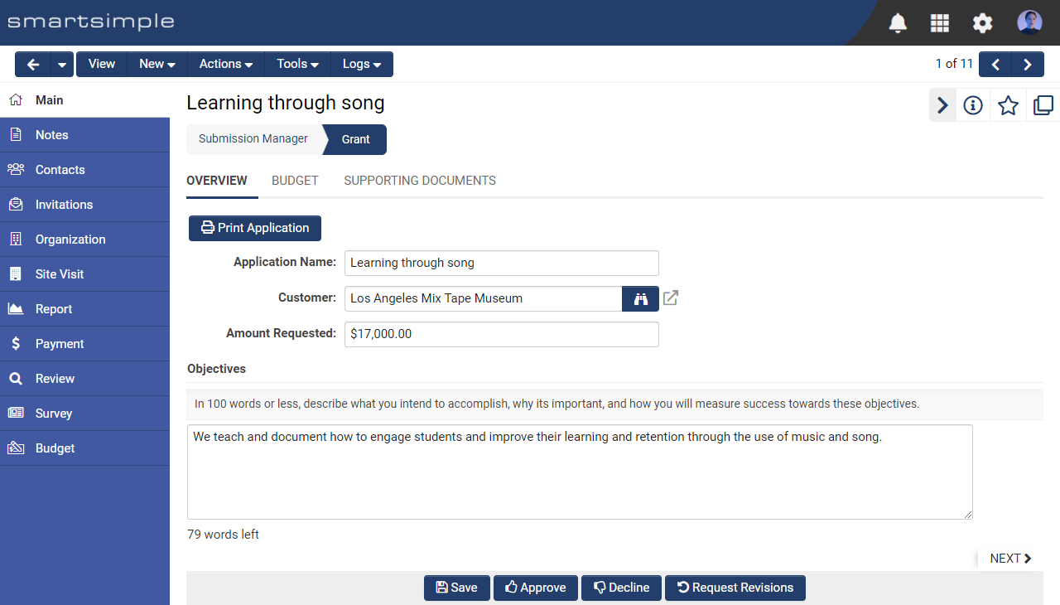Open the user profile avatar

[x=1029, y=22]
